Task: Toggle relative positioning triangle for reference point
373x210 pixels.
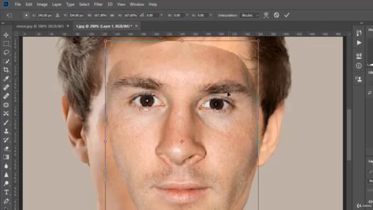Action: (x=57, y=15)
